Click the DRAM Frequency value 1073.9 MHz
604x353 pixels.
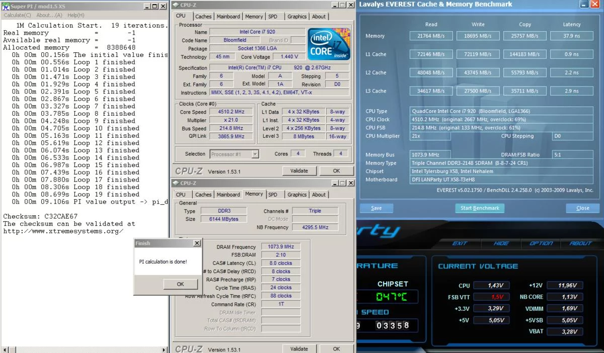(281, 247)
